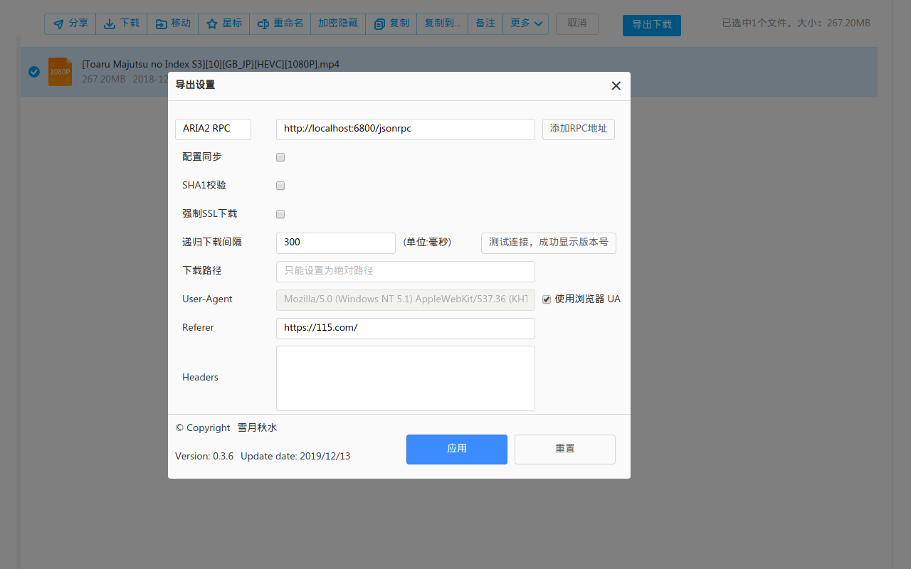Viewport: 911px width, 569px height.
Task: Click the disabled User-Agent field
Action: 406,299
